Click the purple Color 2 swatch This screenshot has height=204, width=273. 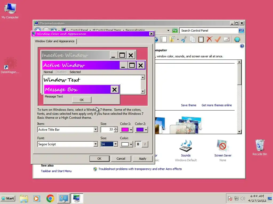click(140, 130)
